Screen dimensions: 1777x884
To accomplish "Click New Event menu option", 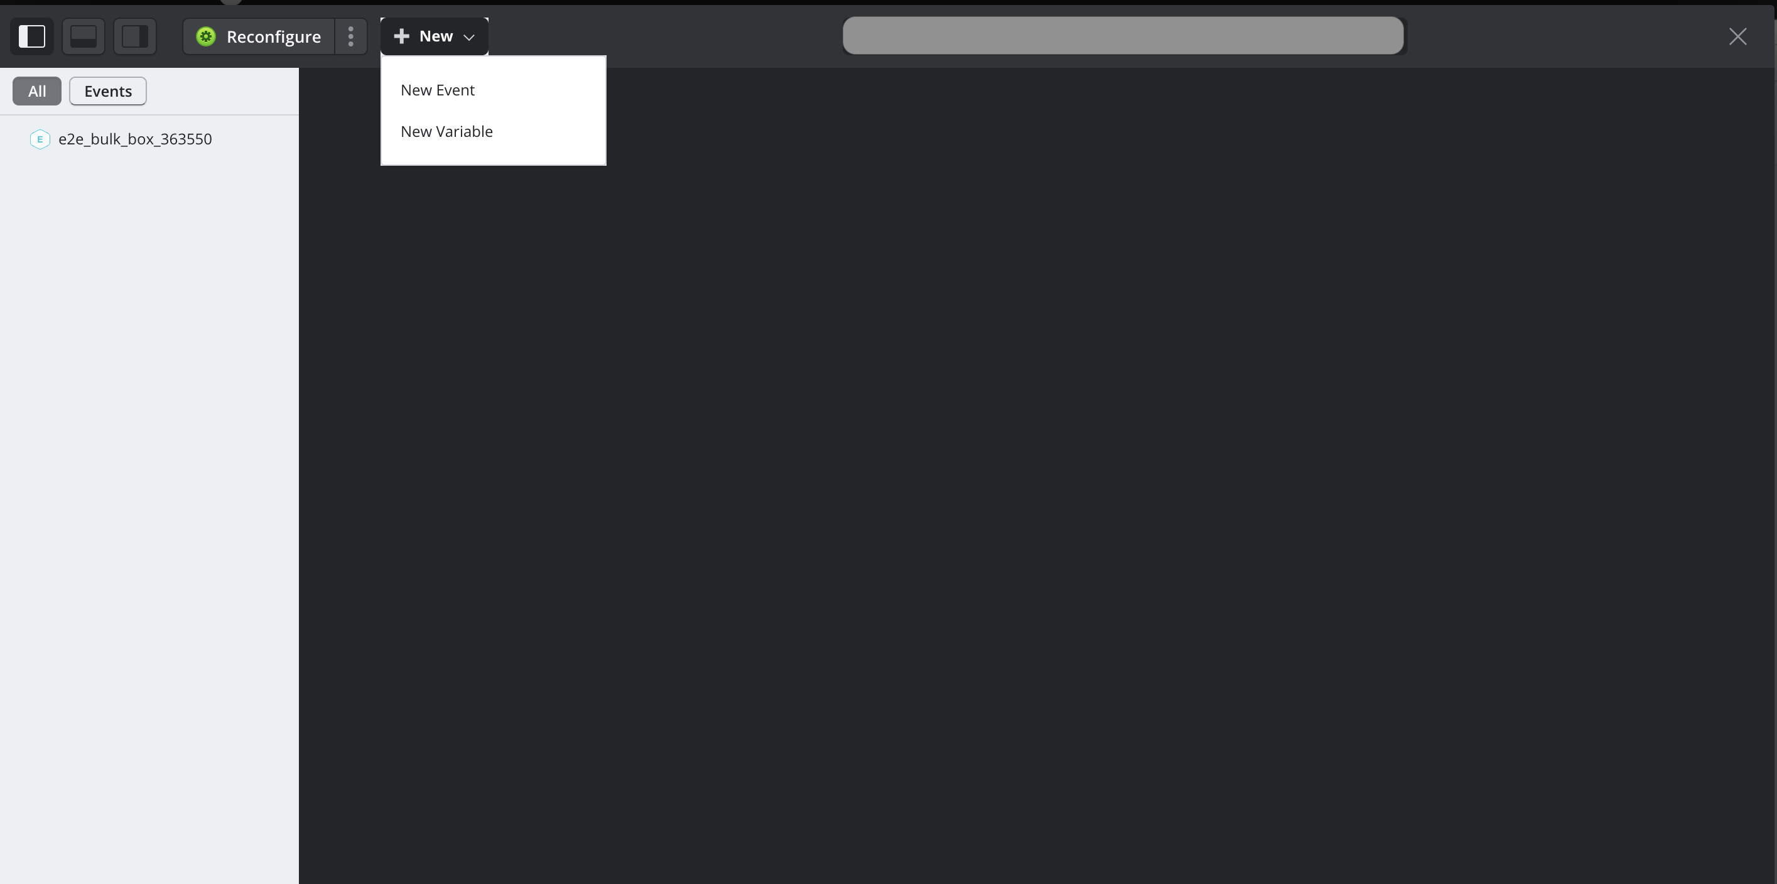I will pyautogui.click(x=438, y=90).
